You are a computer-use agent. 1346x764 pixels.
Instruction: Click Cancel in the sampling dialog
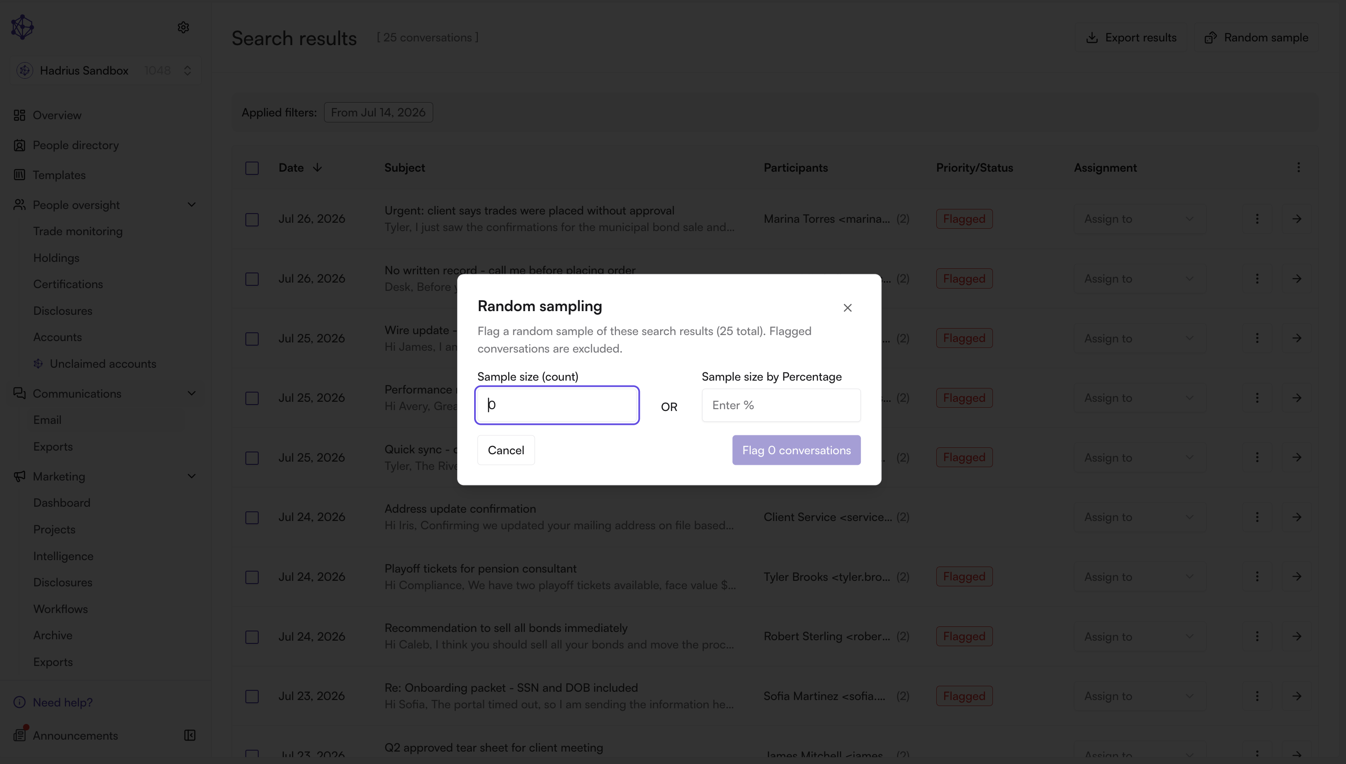coord(506,450)
